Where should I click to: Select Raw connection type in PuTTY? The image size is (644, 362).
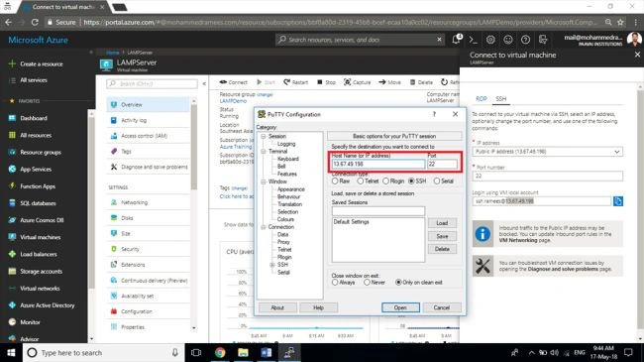pos(335,181)
